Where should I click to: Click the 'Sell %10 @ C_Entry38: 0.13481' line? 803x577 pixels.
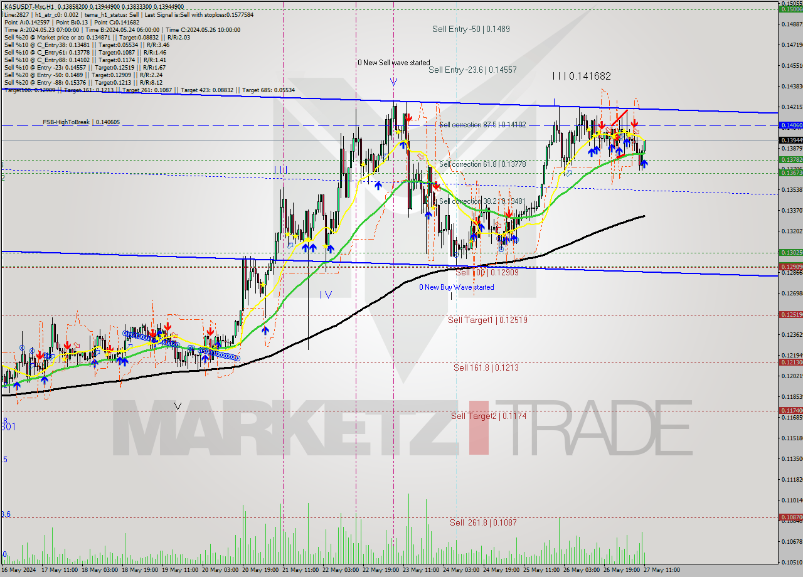87,45
